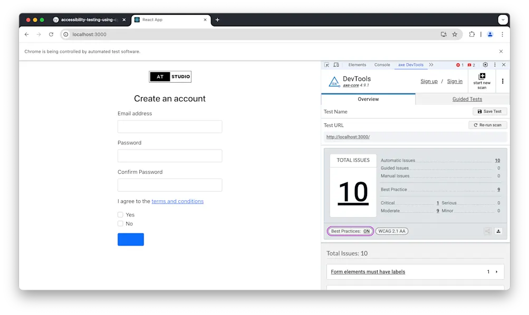Check the Yes checkbox
Screen dimensions: 529x315
[x=120, y=214]
